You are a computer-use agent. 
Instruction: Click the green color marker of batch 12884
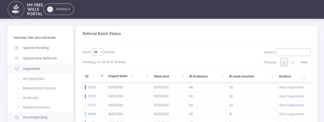[x=85, y=114]
